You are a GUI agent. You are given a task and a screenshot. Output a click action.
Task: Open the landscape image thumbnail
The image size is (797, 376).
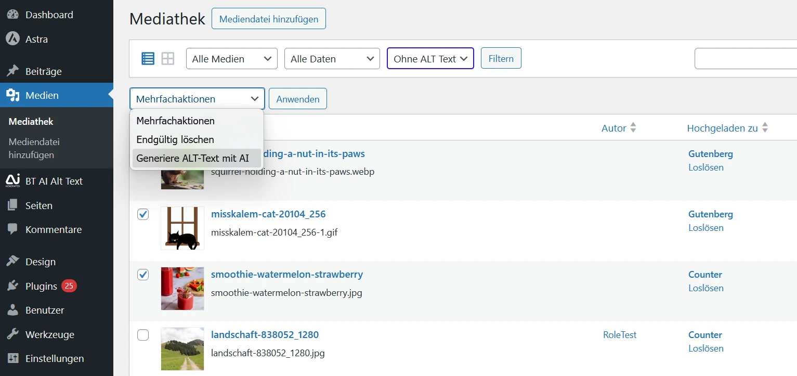point(182,348)
